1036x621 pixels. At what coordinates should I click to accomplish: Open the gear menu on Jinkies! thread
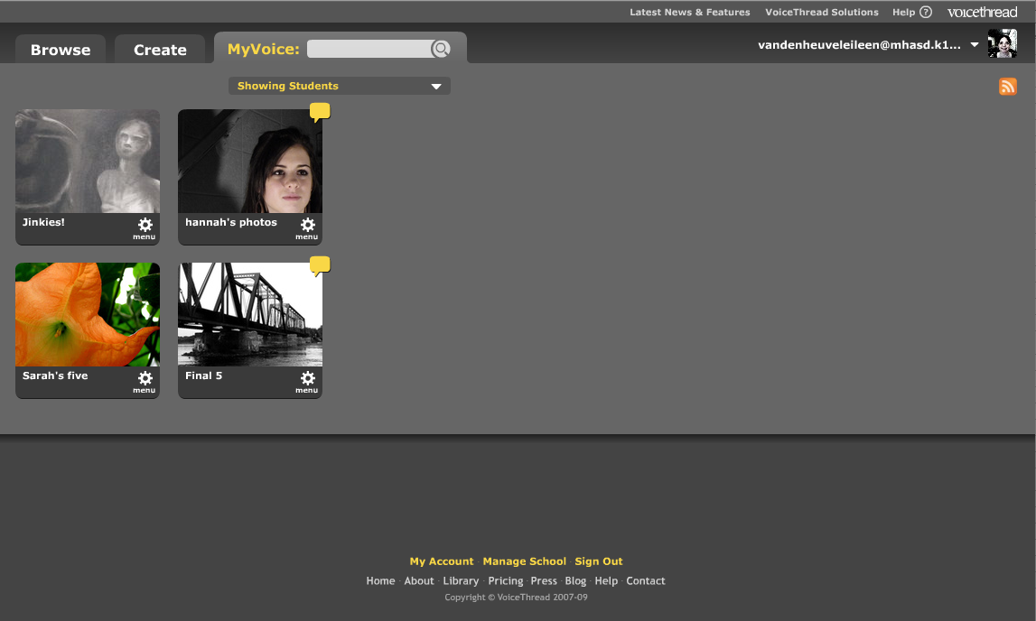coord(145,226)
